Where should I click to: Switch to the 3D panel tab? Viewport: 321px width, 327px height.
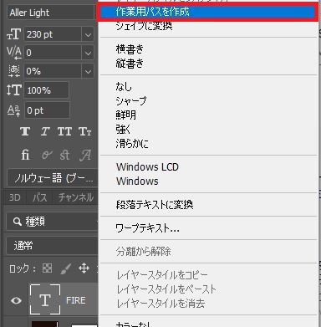pos(15,197)
